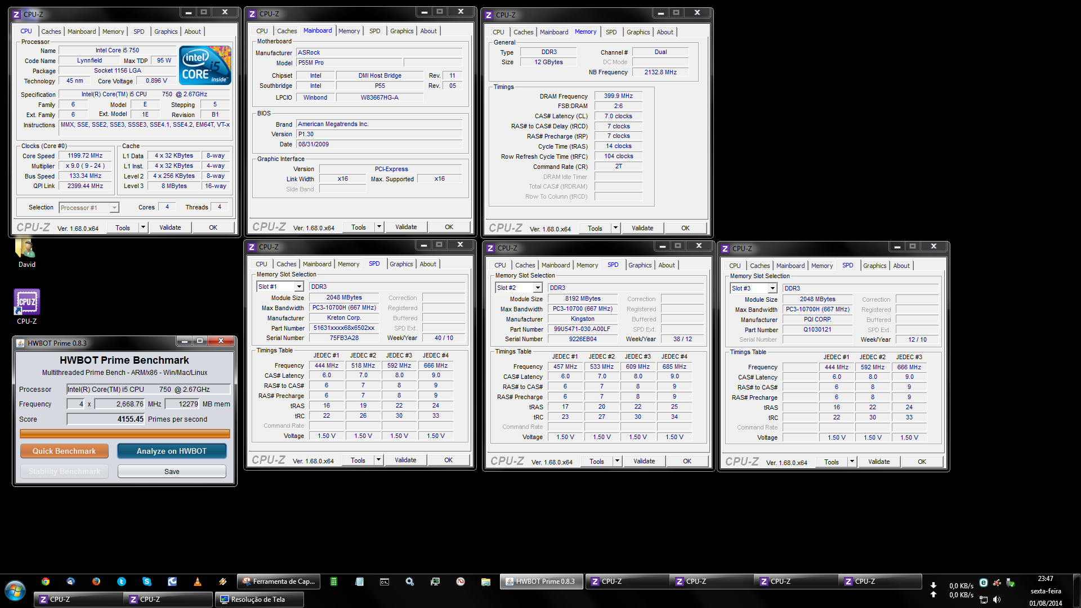The image size is (1081, 608).
Task: Click the HWBOT Prime title bar Java icon
Action: coord(20,343)
